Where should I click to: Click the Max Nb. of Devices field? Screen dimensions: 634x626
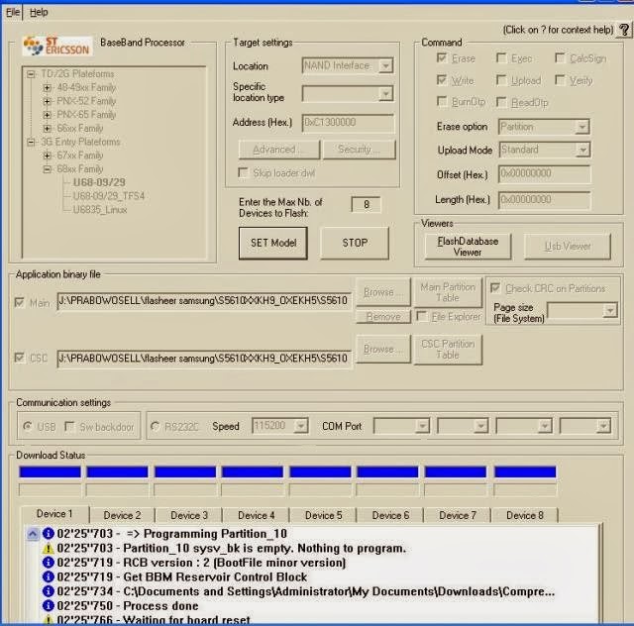pos(366,205)
